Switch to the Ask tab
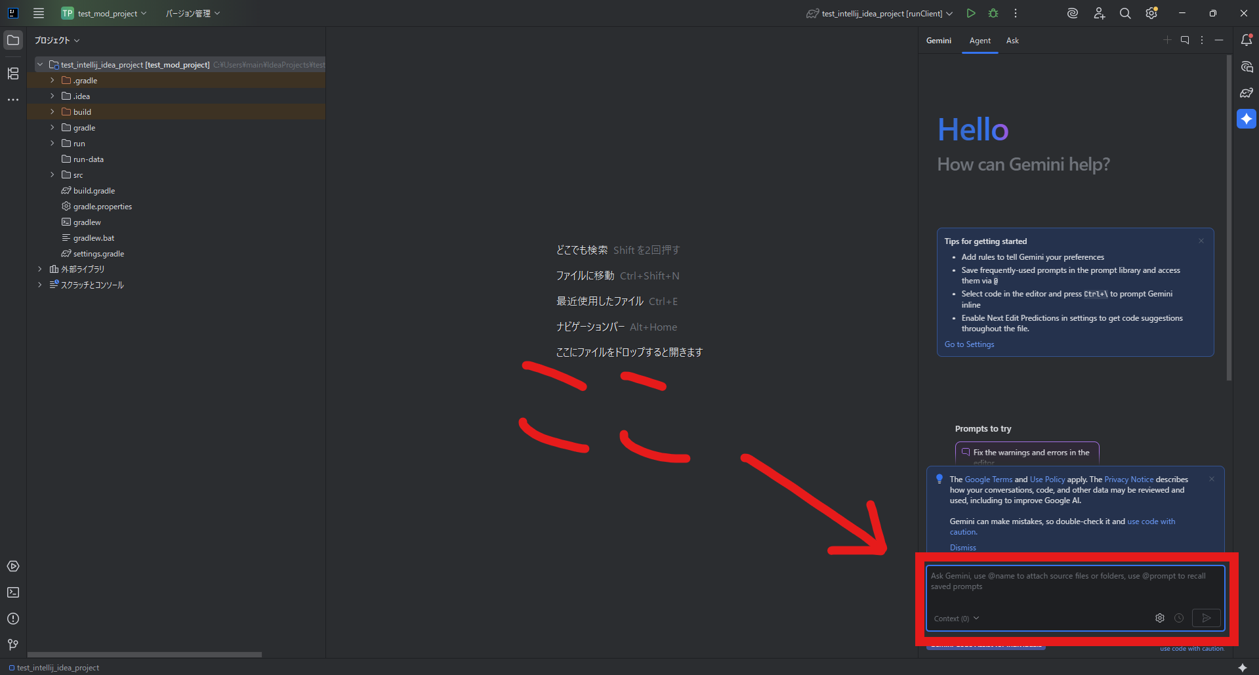1259x675 pixels. [1012, 41]
